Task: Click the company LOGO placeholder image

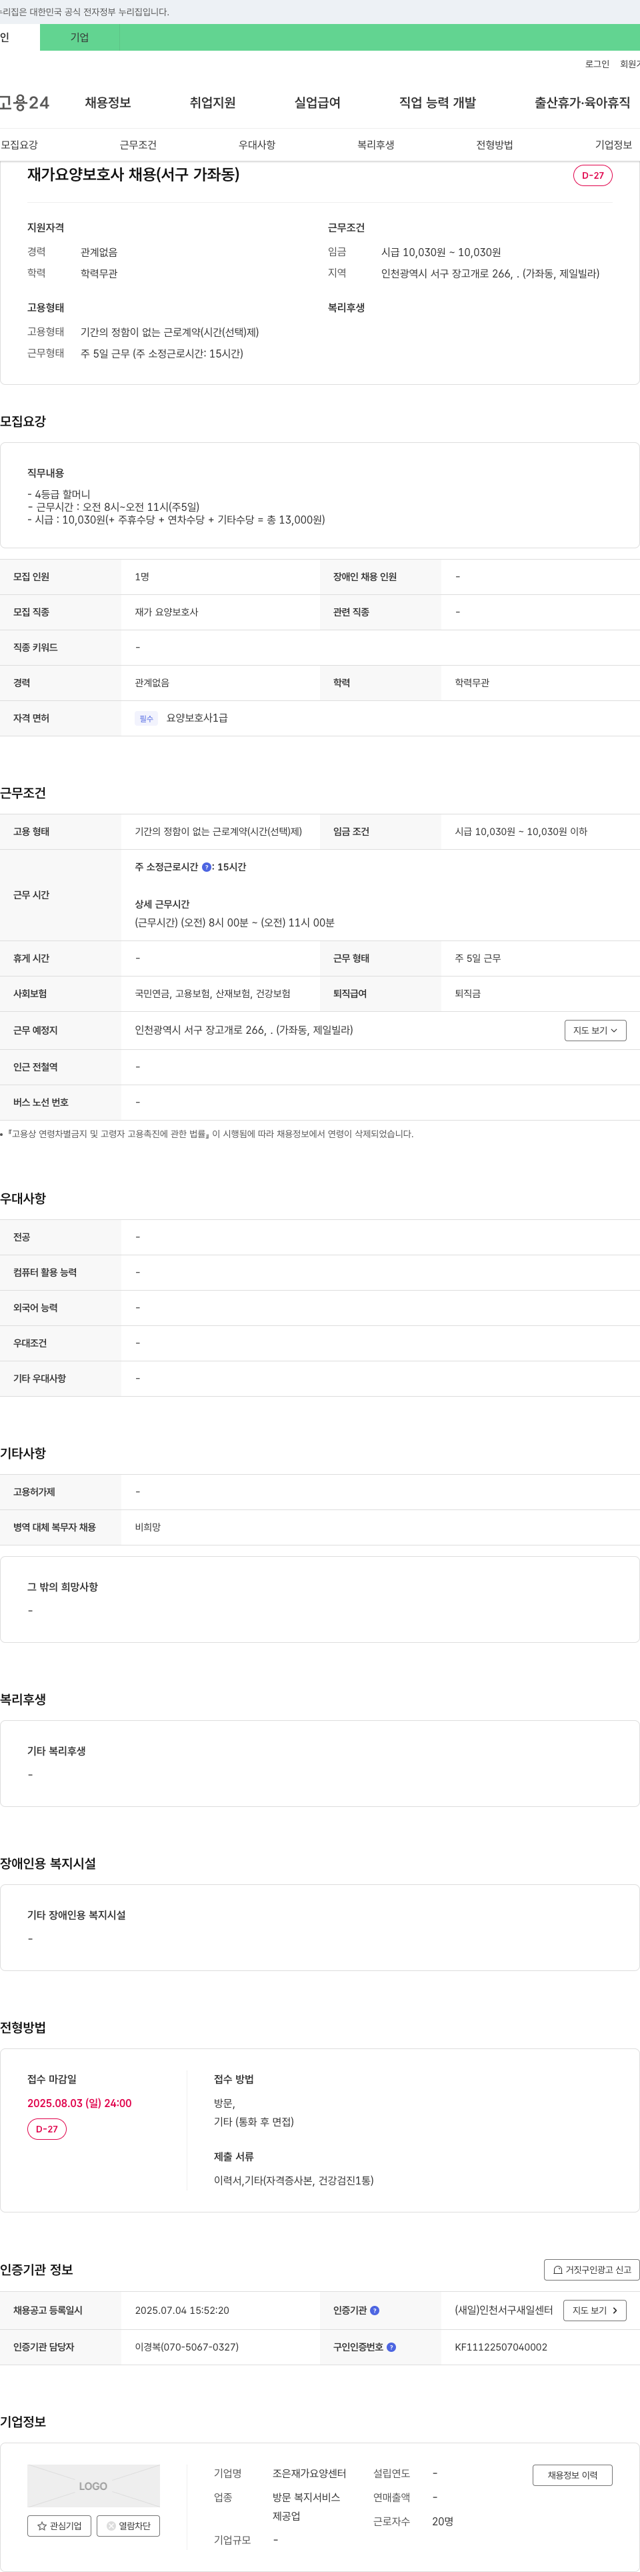Action: coord(93,2486)
